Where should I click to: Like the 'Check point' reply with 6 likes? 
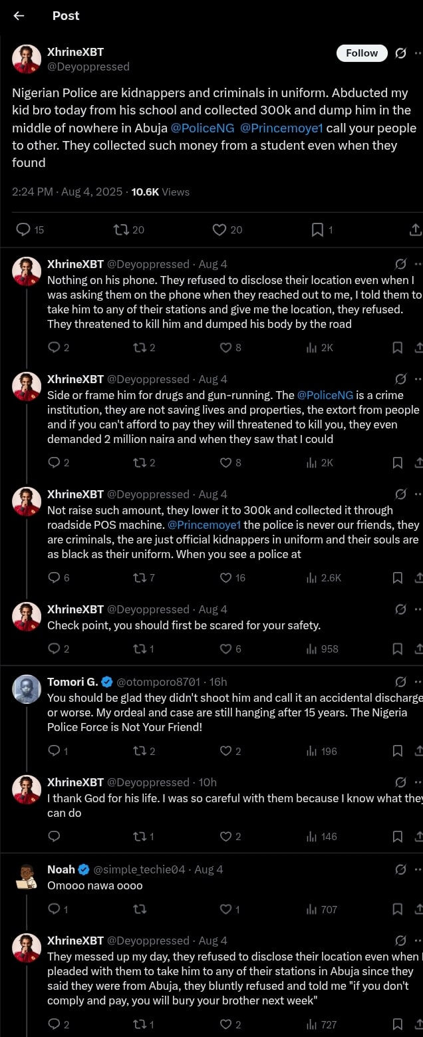point(226,649)
